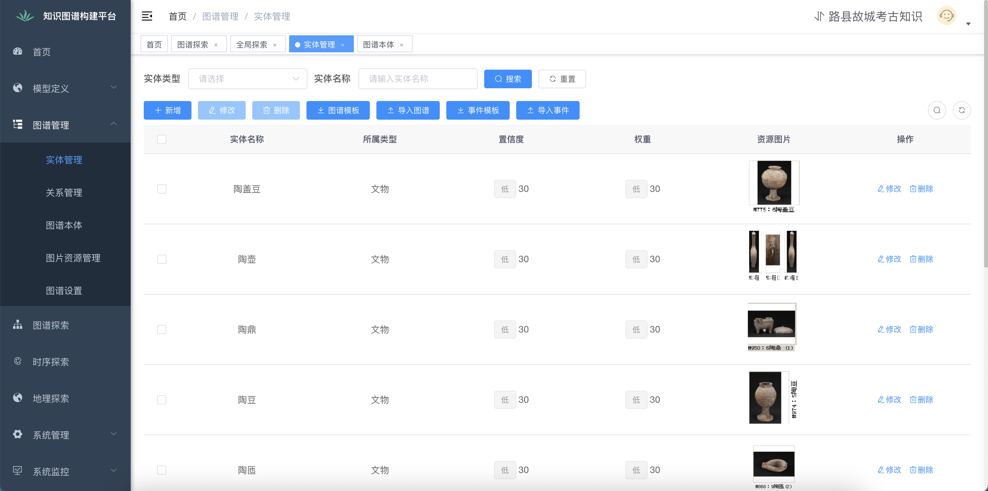Click 删除 link for 陶壶 row
The width and height of the screenshot is (988, 491).
click(921, 259)
